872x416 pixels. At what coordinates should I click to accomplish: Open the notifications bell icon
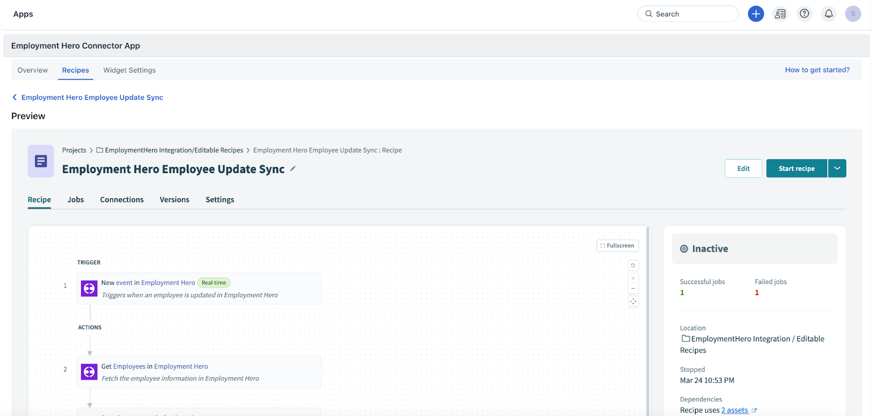click(x=828, y=14)
